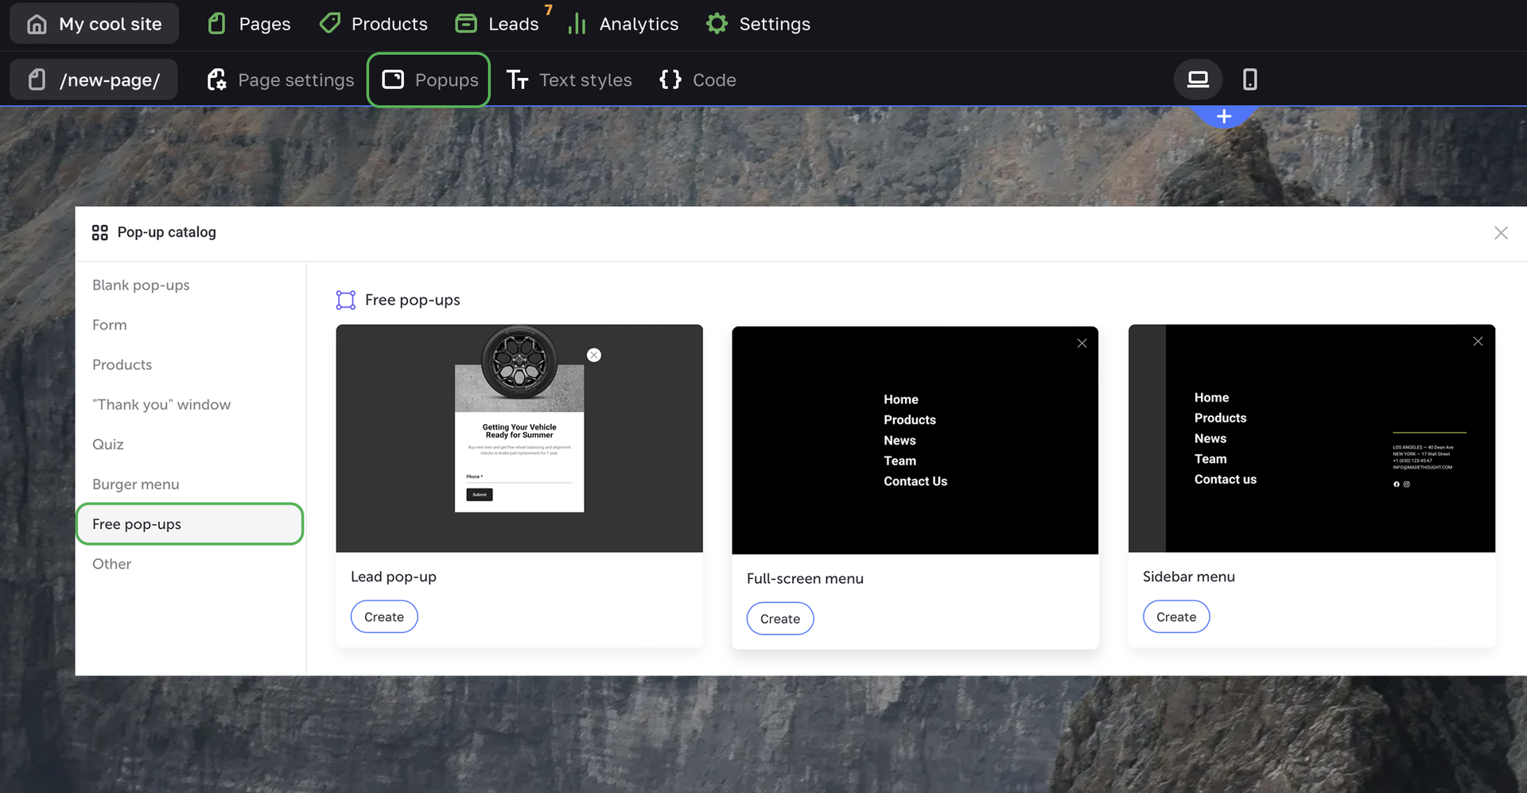Open the Products section in top bar
This screenshot has height=793, width=1527.
coord(374,24)
